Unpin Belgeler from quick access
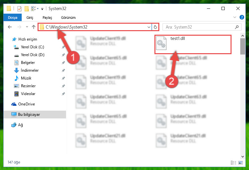 click(63, 63)
